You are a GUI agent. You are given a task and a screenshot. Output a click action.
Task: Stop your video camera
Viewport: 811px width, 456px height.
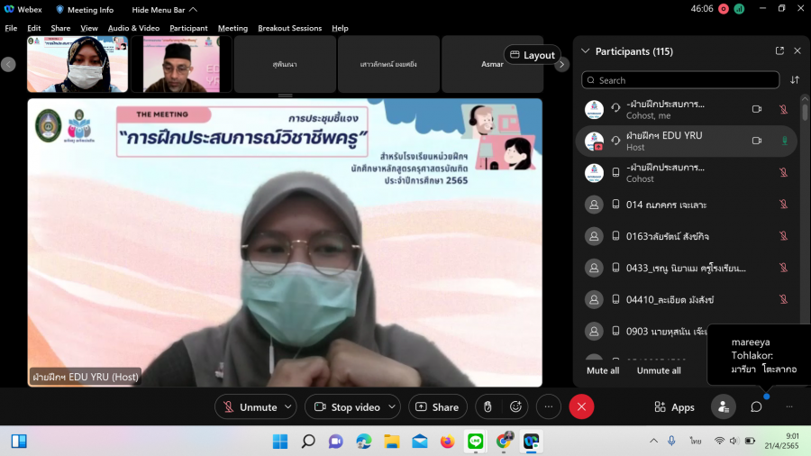tap(347, 407)
